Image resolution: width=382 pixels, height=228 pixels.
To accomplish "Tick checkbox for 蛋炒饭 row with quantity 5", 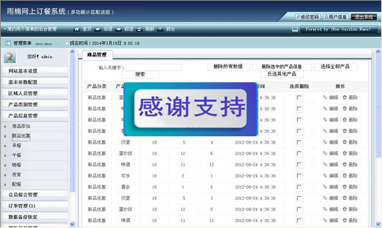I will 299,209.
